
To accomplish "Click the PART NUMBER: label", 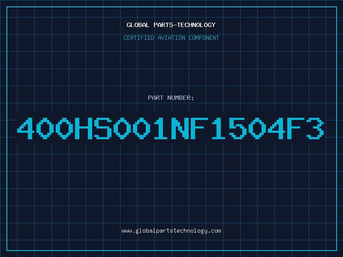I will coord(171,98).
